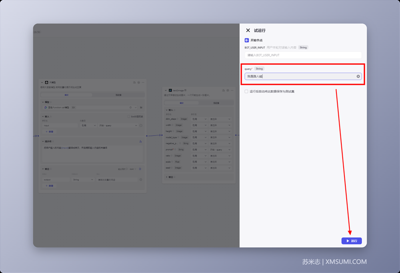400x273 pixels.
Task: Clear the query field with the X icon
Action: click(x=358, y=76)
